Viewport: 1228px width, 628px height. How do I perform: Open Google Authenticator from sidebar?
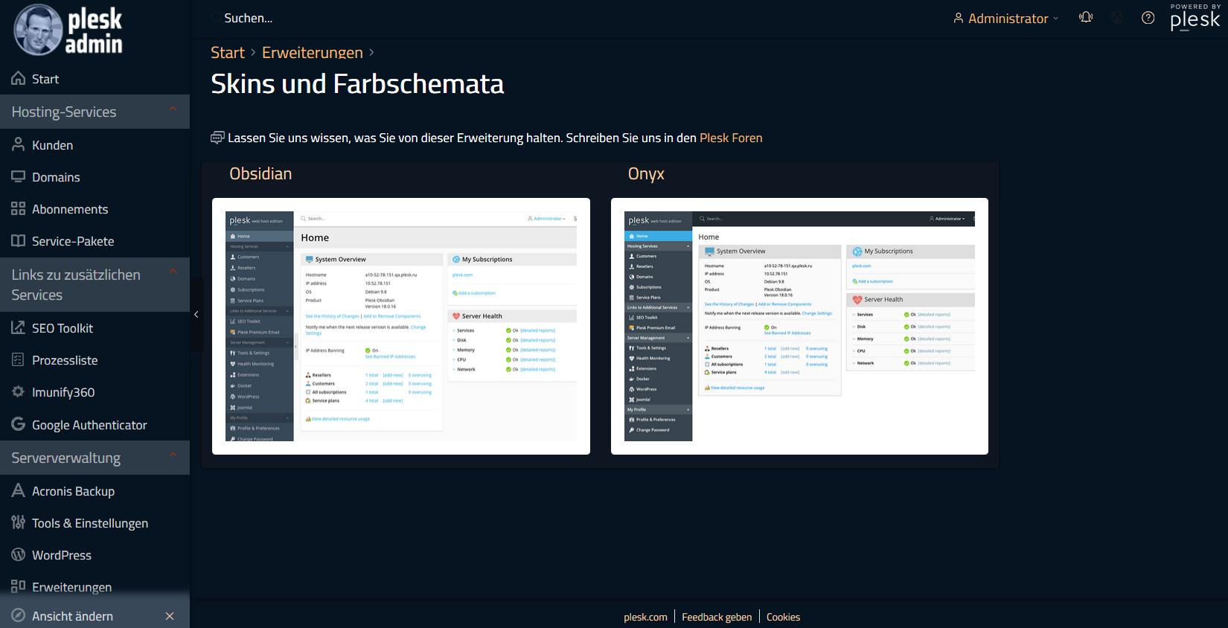pyautogui.click(x=89, y=425)
